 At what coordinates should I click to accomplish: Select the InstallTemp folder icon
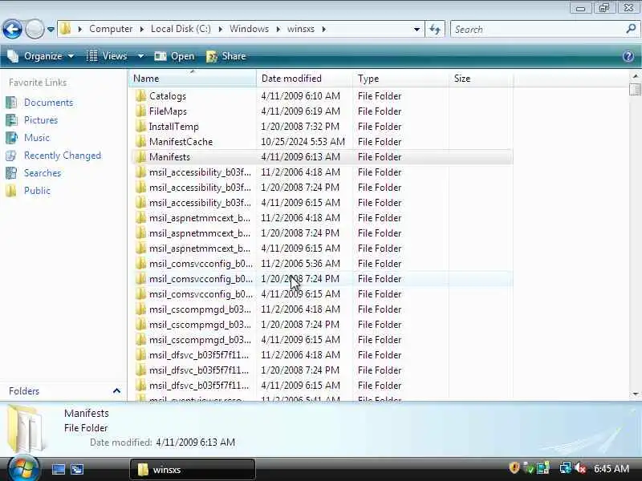click(x=141, y=127)
